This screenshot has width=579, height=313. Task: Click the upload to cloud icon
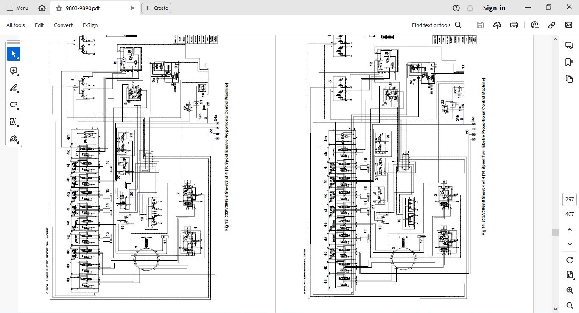497,25
